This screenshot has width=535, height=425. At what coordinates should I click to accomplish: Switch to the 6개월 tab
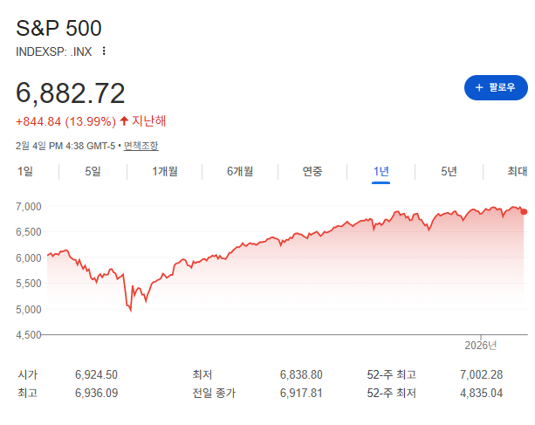[240, 171]
